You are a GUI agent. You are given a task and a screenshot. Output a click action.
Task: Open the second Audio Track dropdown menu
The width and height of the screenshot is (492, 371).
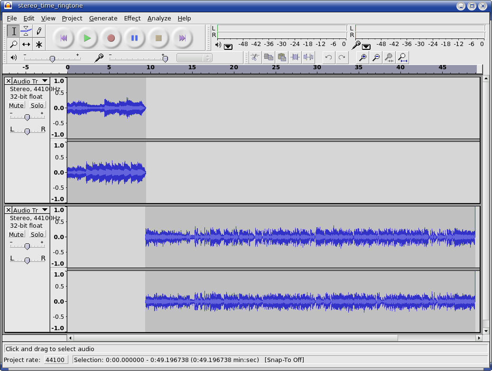click(x=45, y=210)
